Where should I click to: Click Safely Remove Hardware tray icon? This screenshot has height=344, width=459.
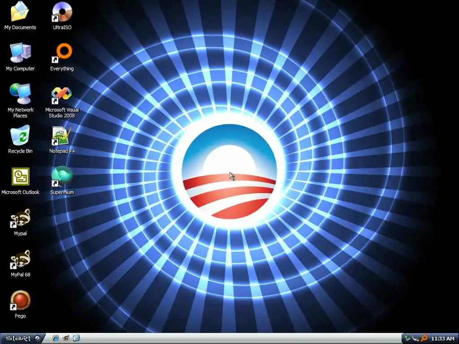coord(407,339)
